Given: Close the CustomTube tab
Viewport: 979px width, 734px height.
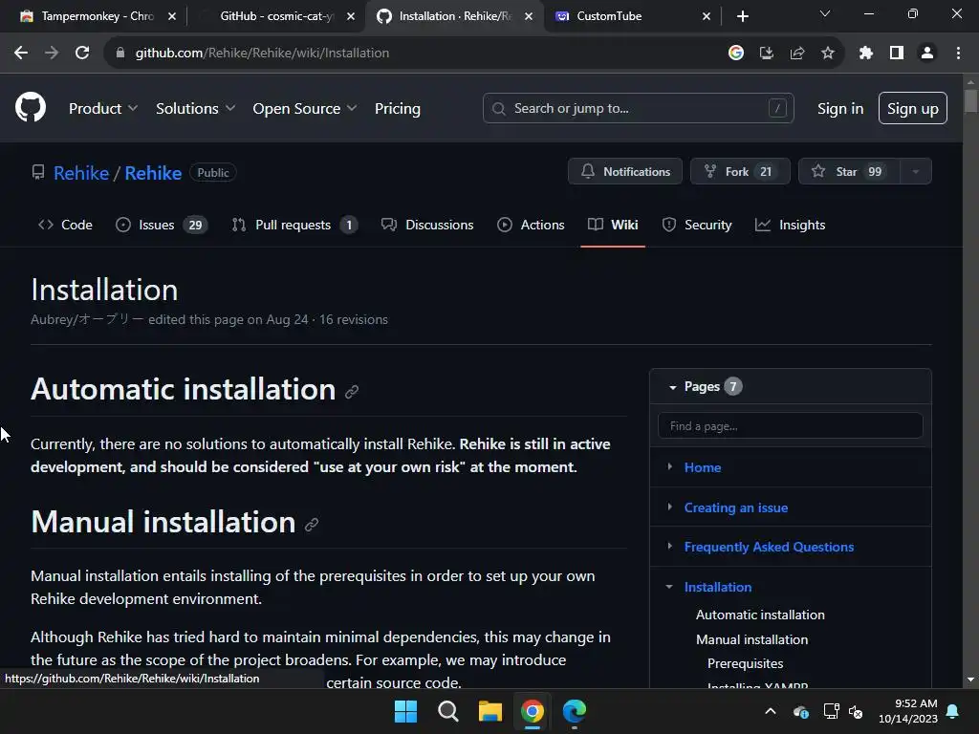Looking at the screenshot, I should 707,16.
